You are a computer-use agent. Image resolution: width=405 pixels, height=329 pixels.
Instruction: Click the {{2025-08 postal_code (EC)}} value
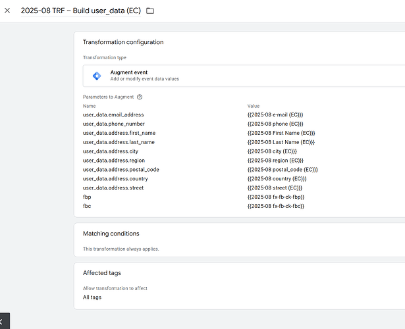[x=283, y=170]
